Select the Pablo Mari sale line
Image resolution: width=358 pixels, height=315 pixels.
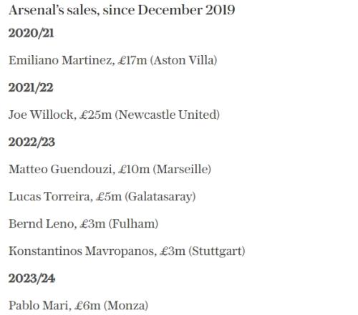(78, 306)
